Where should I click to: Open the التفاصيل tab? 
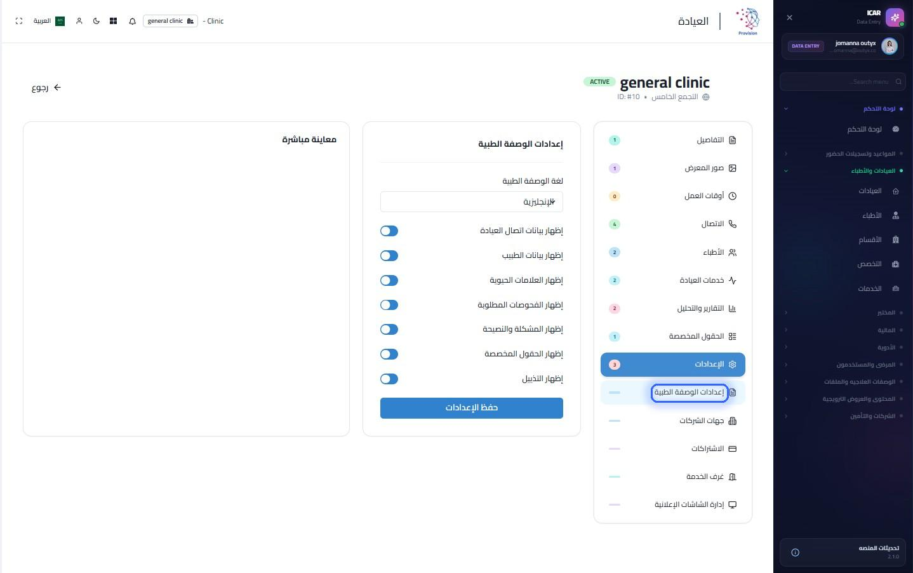coord(673,140)
